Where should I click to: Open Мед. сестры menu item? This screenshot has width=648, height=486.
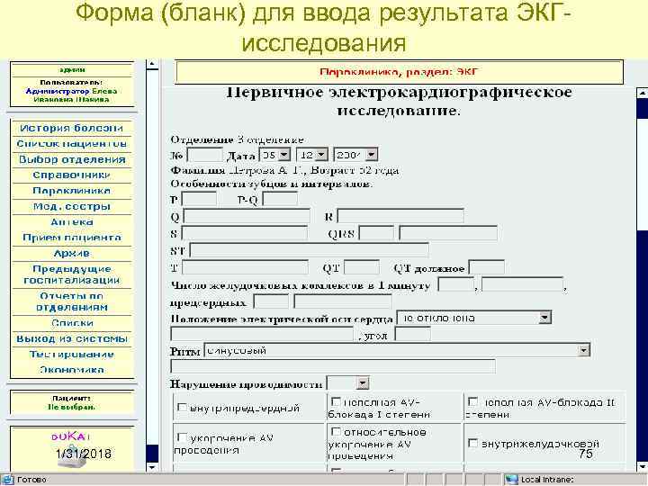click(x=71, y=207)
